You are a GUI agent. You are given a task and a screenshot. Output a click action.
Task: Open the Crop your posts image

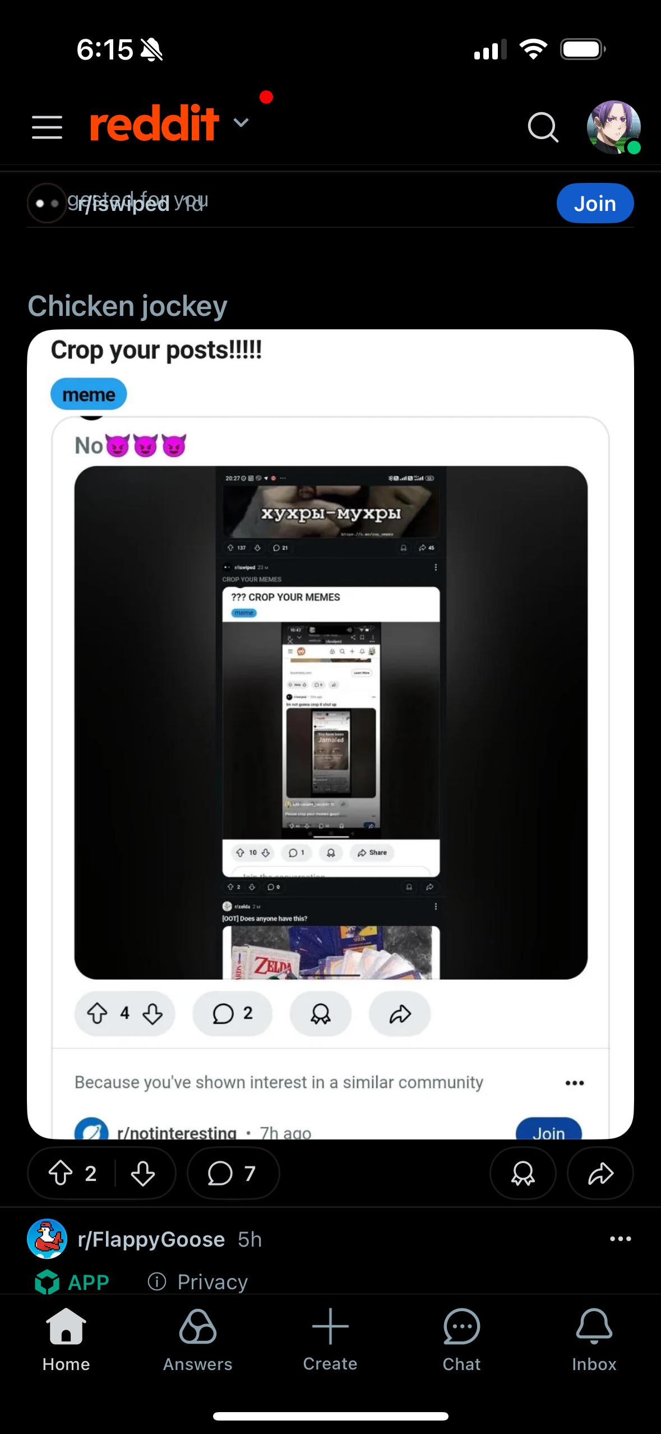click(x=330, y=734)
